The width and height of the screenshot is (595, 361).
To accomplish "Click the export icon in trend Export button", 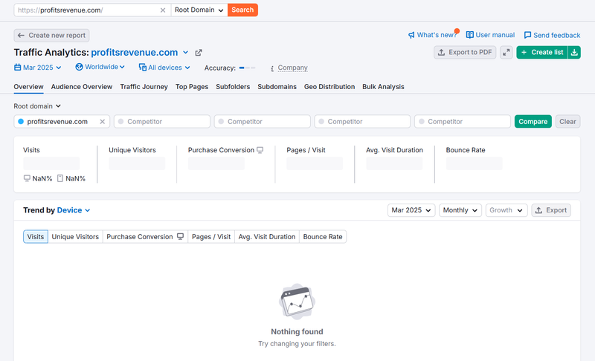I will [538, 210].
